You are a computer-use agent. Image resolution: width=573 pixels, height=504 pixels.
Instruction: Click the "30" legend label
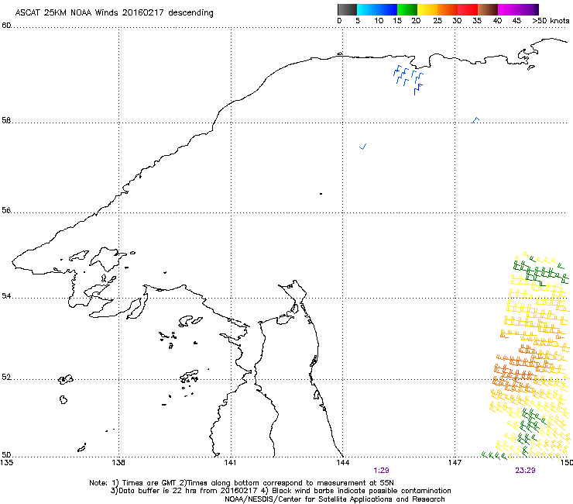click(457, 21)
